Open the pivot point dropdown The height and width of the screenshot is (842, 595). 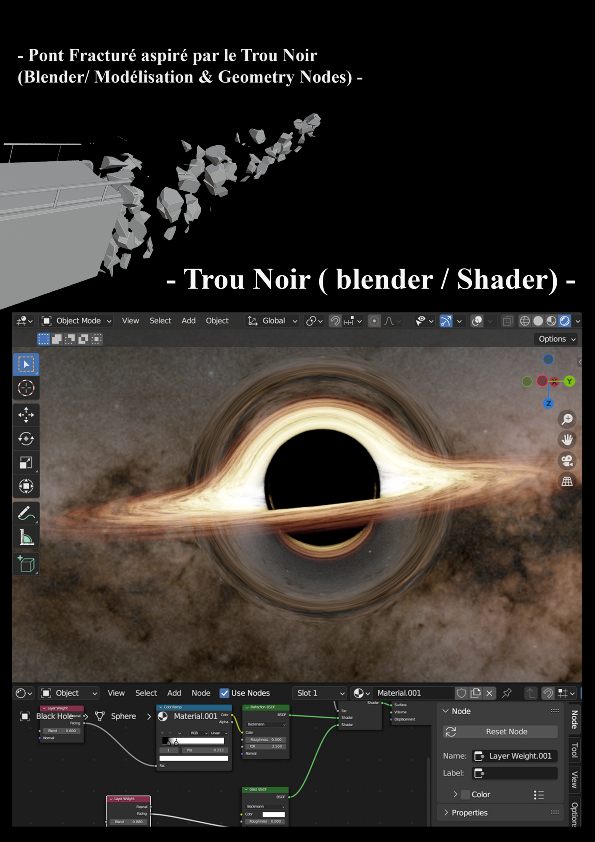314,321
